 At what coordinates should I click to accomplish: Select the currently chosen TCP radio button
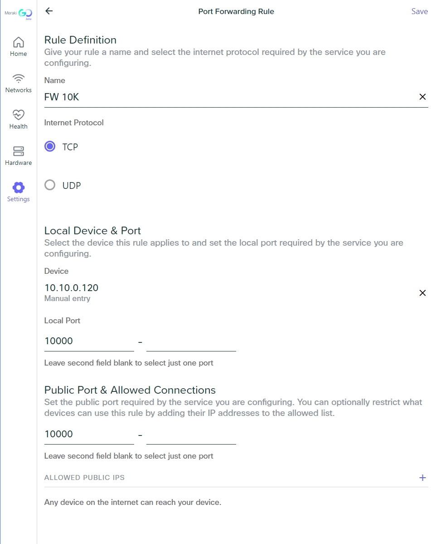(x=50, y=146)
